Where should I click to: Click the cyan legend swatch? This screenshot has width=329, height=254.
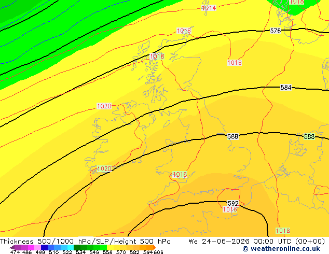(x=71, y=247)
